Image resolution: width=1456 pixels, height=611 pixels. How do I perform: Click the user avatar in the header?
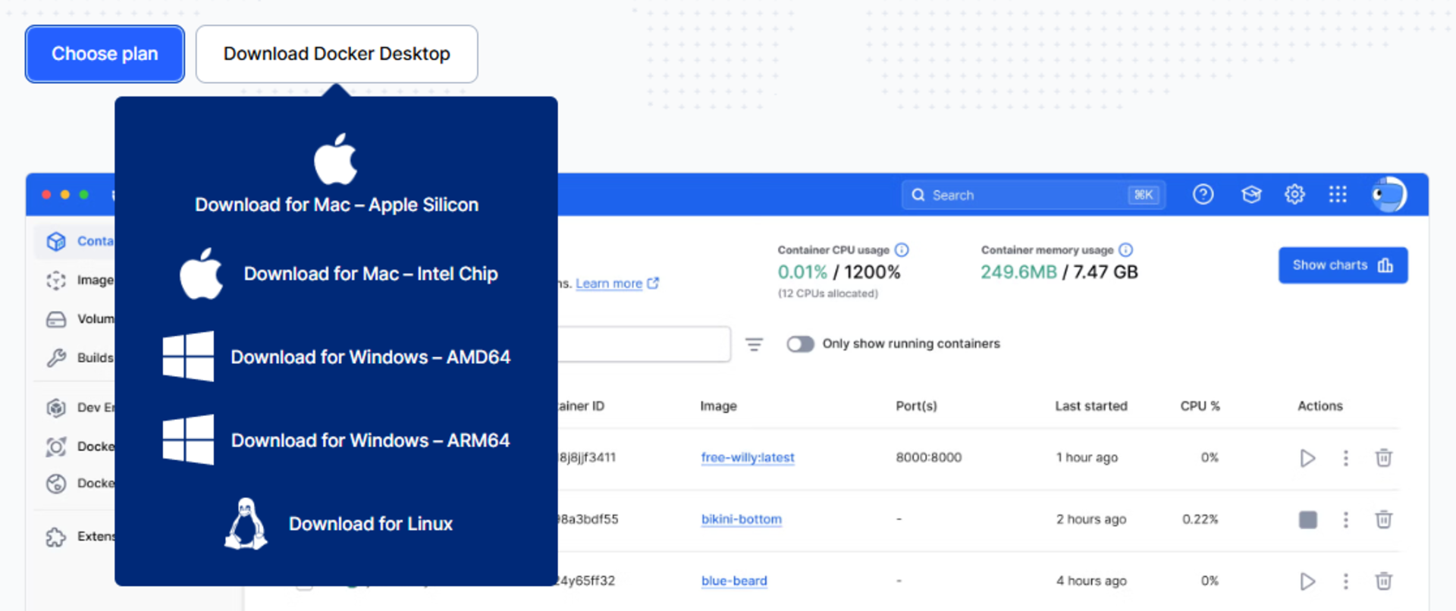(1389, 195)
